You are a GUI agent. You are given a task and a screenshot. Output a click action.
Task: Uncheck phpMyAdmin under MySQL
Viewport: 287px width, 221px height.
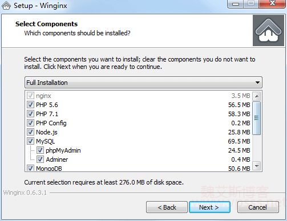(x=40, y=150)
